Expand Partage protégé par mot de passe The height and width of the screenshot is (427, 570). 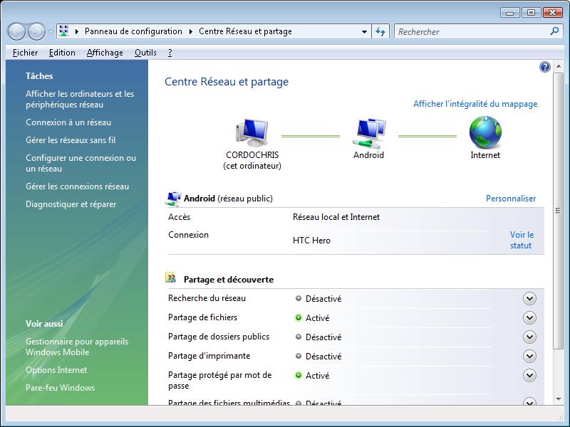529,376
